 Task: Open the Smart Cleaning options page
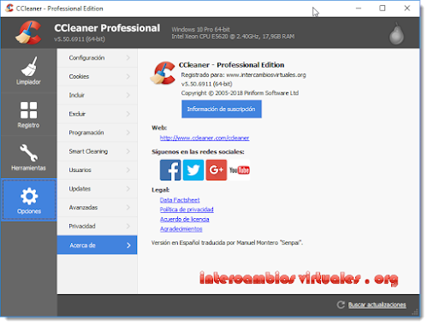click(97, 151)
